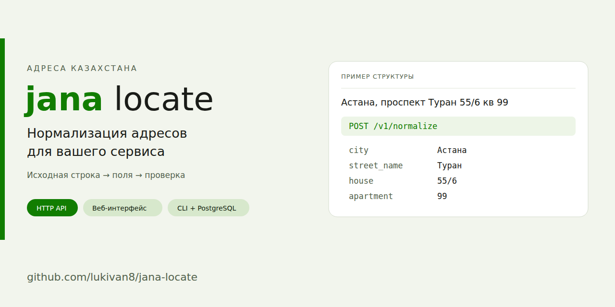
Task: Click the ПРИМЕР СТРУКТУРЫ card header
Action: point(378,77)
